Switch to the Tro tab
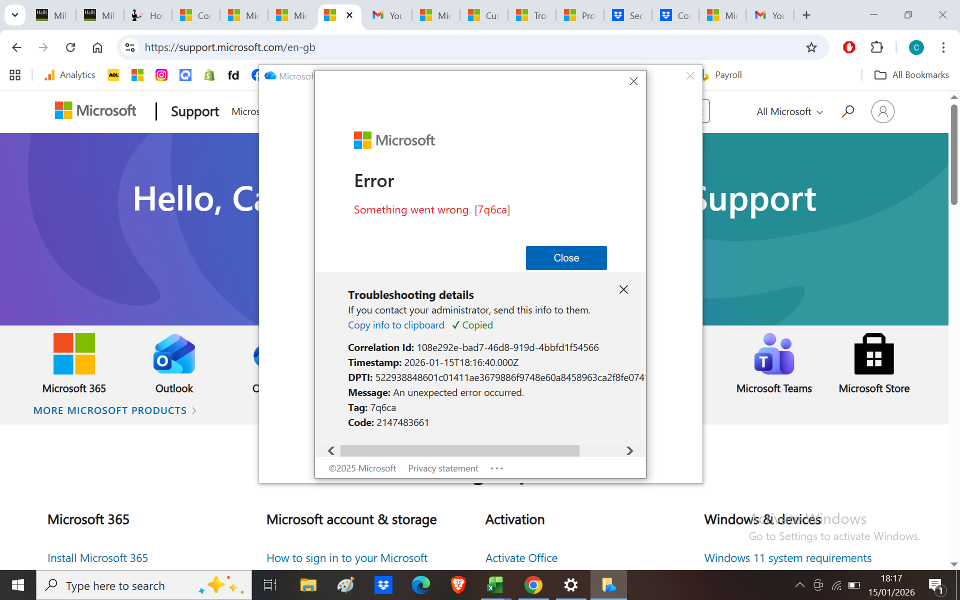960x600 pixels. tap(530, 15)
